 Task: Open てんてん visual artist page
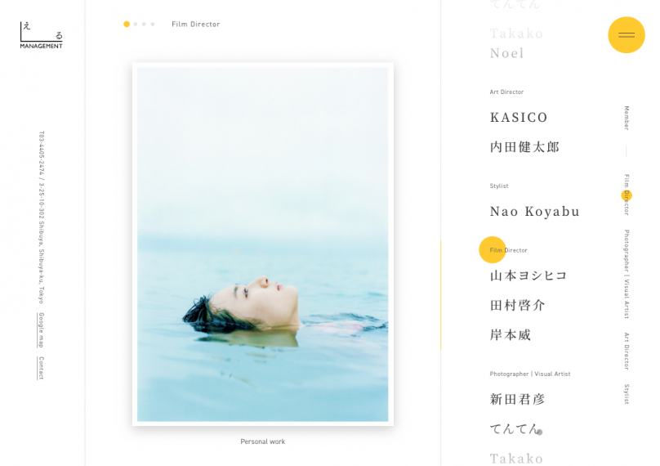[x=515, y=429]
